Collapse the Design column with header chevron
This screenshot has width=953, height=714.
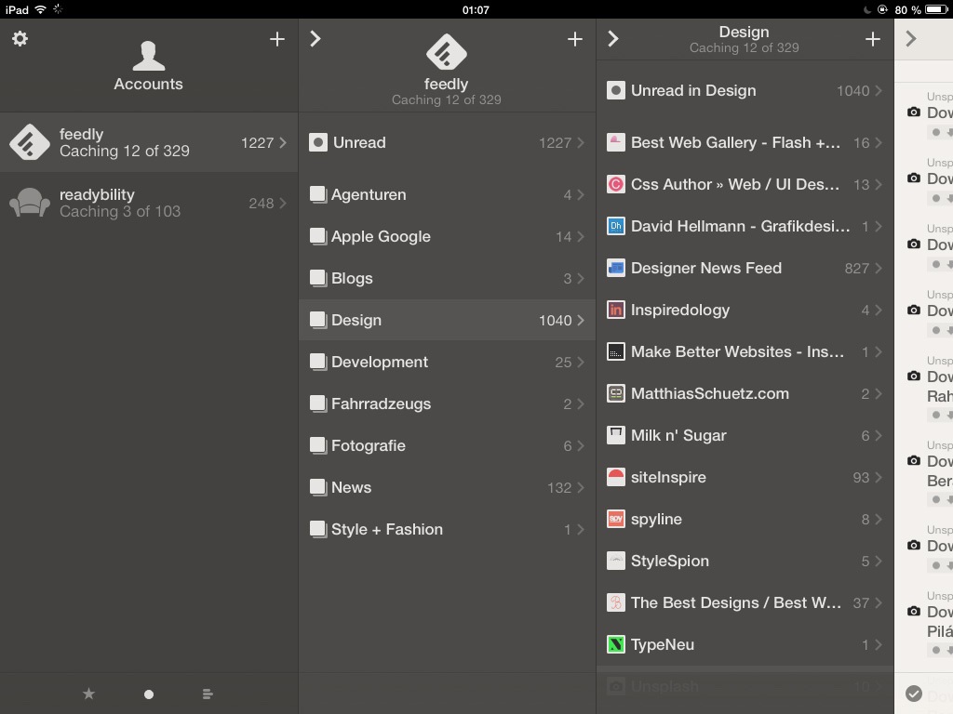612,39
